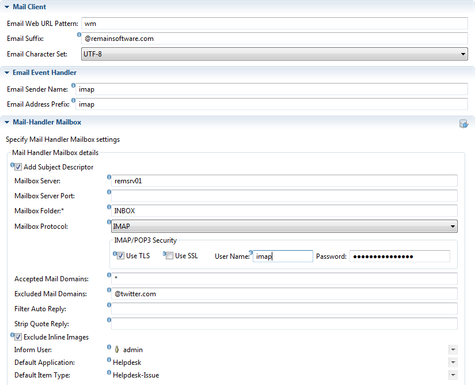
Task: Click the info icon next to Filter Auto Reply
Action: tap(109, 305)
